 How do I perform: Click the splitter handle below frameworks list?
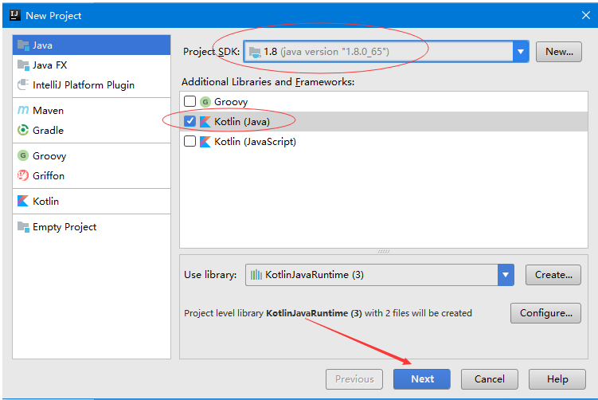(x=383, y=251)
